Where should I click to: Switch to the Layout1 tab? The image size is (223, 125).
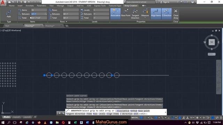click(16, 117)
